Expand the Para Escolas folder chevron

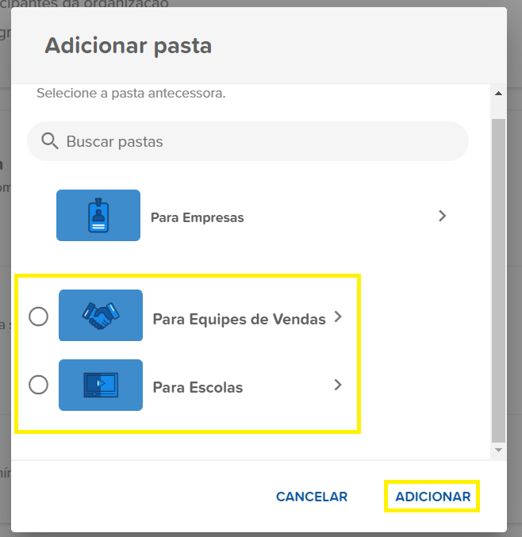pos(338,385)
